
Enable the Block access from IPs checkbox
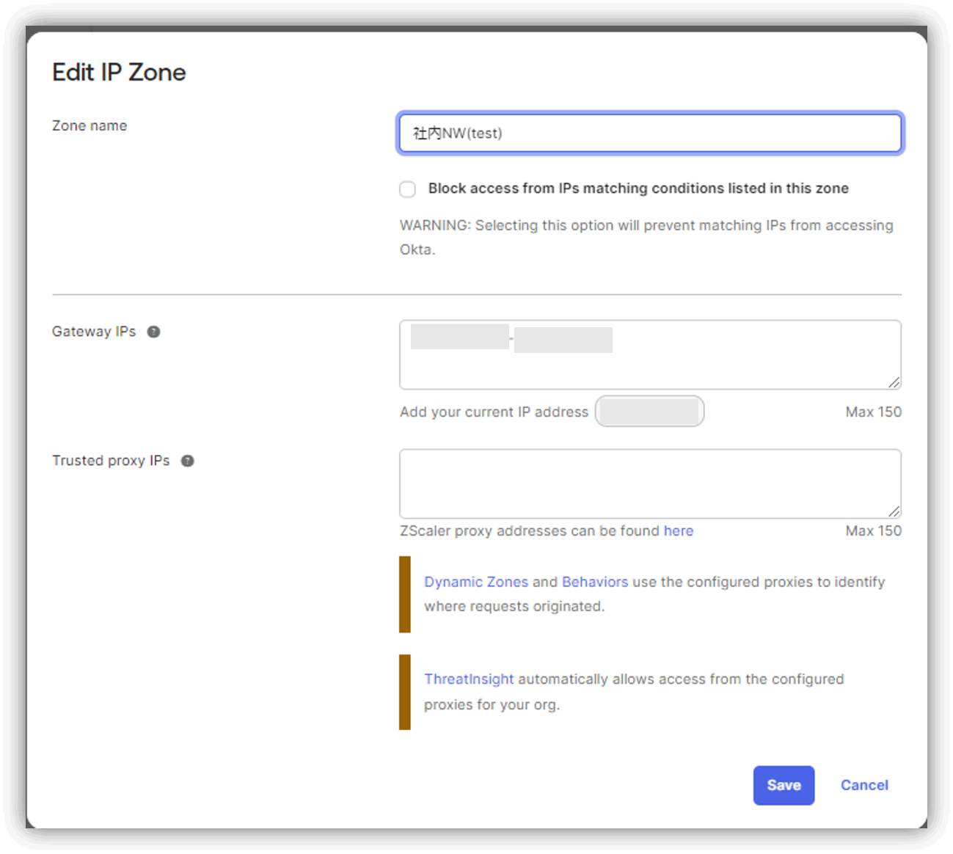point(408,189)
